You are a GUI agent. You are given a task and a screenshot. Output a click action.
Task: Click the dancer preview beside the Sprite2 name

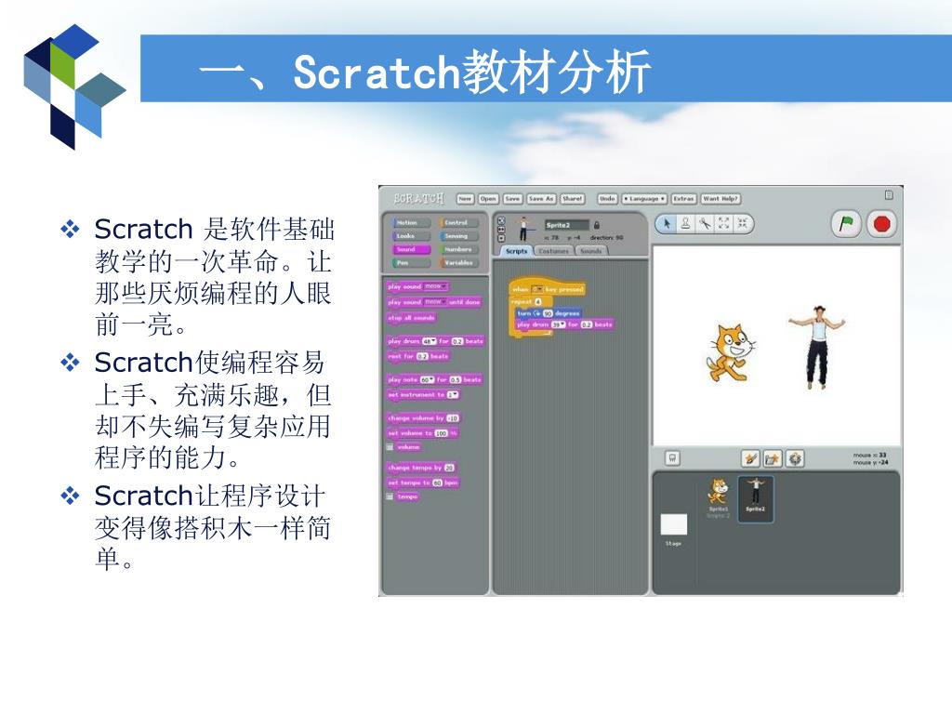pyautogui.click(x=524, y=230)
